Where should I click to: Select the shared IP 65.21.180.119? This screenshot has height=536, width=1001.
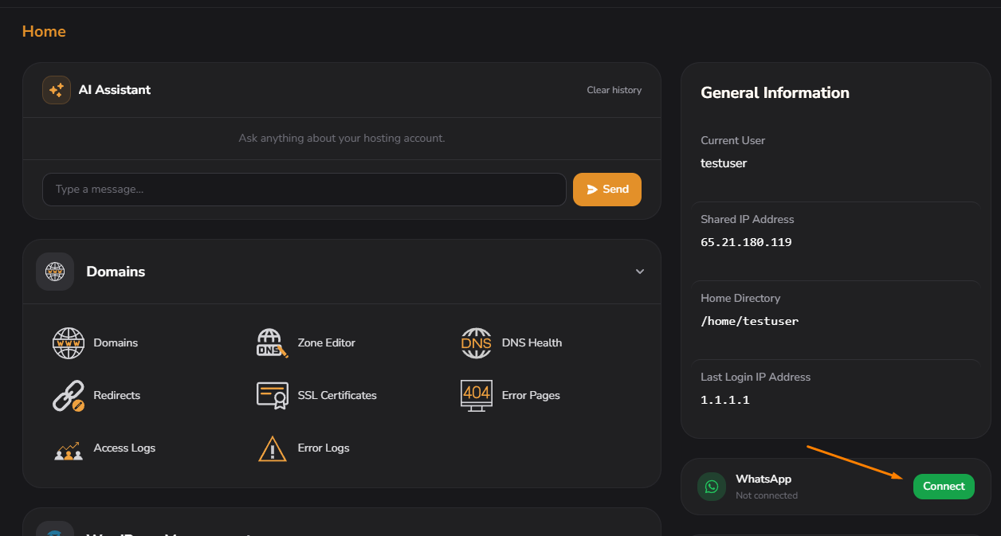pos(746,242)
